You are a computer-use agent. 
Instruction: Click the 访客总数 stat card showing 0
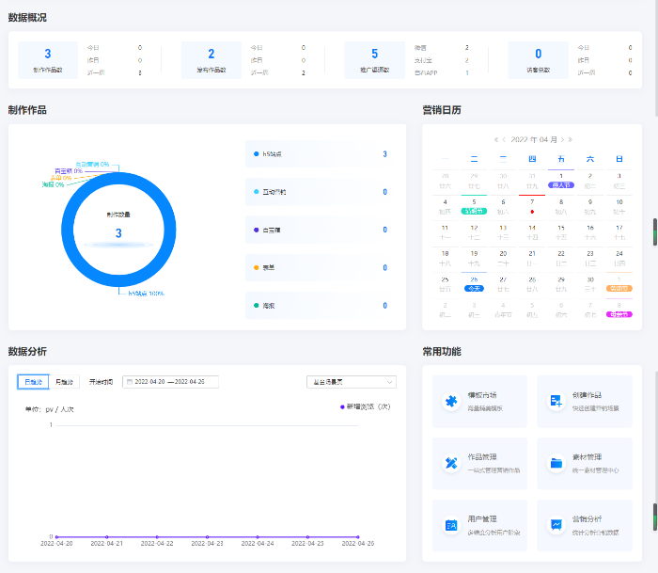coord(538,60)
